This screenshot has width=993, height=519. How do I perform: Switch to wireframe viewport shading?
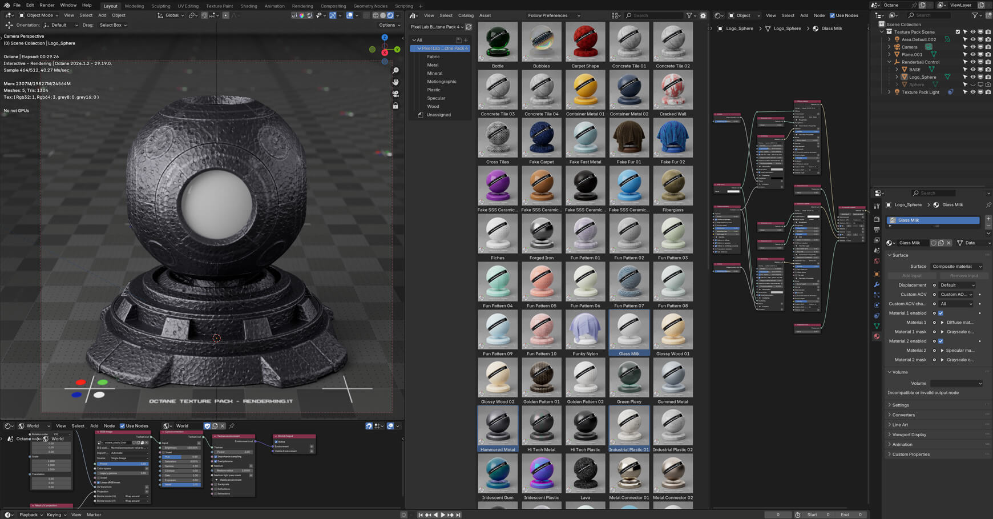tap(376, 15)
